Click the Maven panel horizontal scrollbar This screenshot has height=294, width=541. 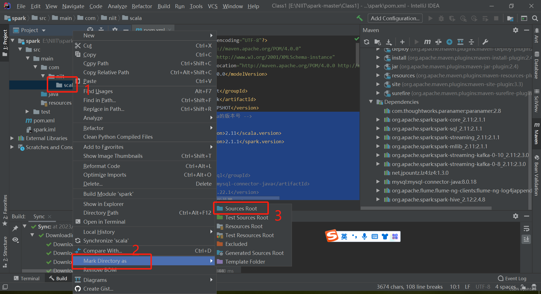[x=426, y=208]
